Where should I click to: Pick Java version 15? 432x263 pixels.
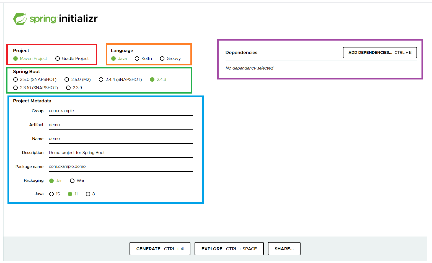click(x=55, y=194)
